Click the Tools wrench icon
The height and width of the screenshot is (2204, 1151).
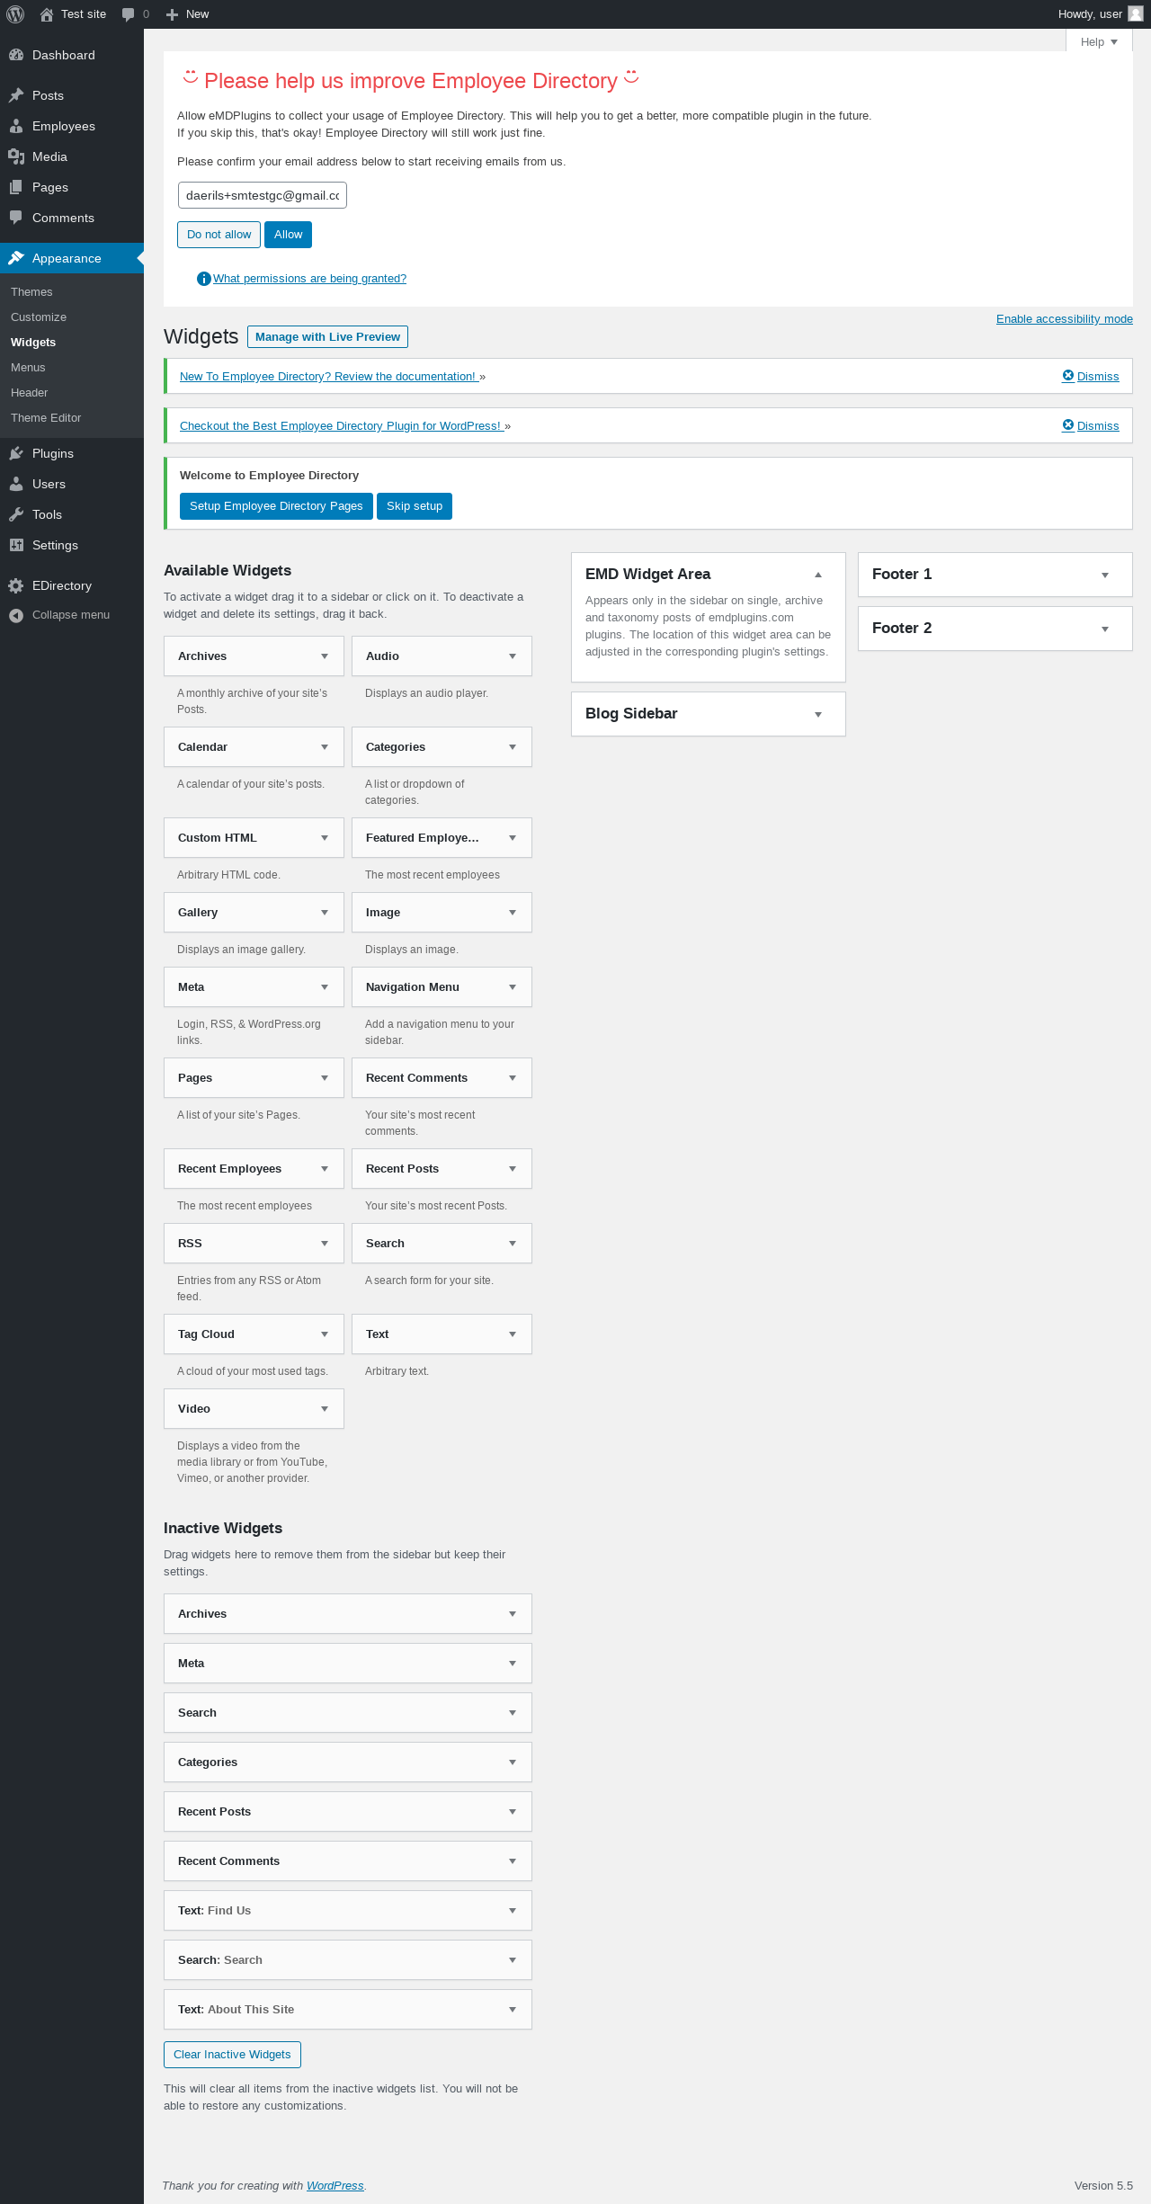[x=16, y=514]
